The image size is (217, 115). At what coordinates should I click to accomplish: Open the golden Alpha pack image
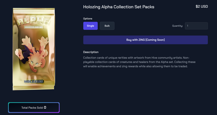34,49
